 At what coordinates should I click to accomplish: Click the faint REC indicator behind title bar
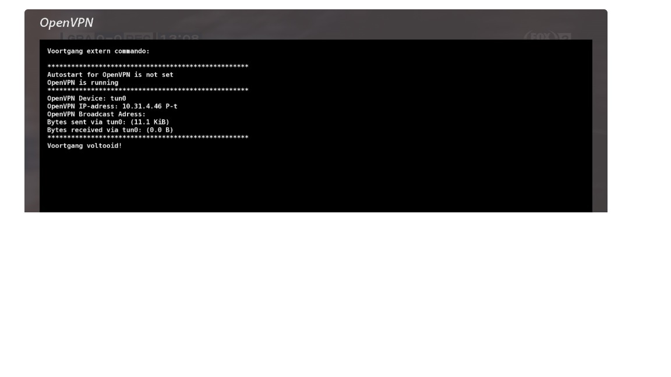[x=138, y=36]
